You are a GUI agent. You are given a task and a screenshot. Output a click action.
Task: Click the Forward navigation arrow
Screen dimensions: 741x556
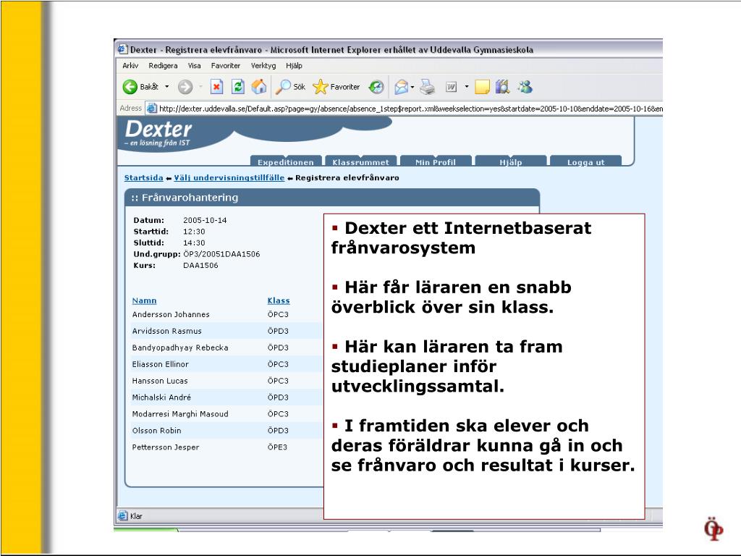coord(185,87)
